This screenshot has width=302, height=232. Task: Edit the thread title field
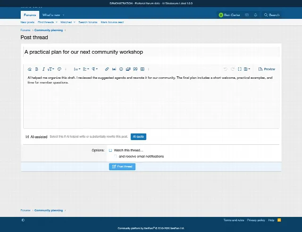[x=151, y=52]
